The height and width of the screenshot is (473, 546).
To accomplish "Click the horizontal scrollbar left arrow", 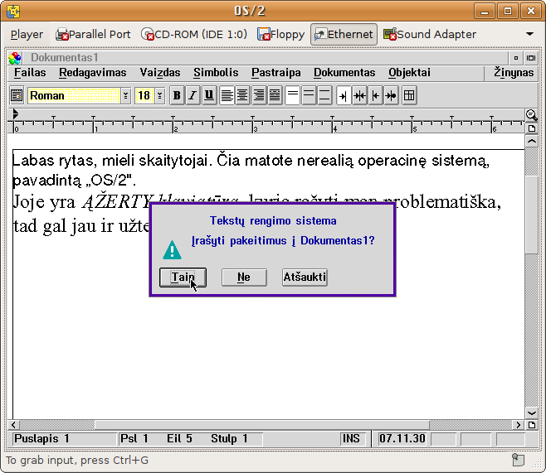I will [x=13, y=425].
